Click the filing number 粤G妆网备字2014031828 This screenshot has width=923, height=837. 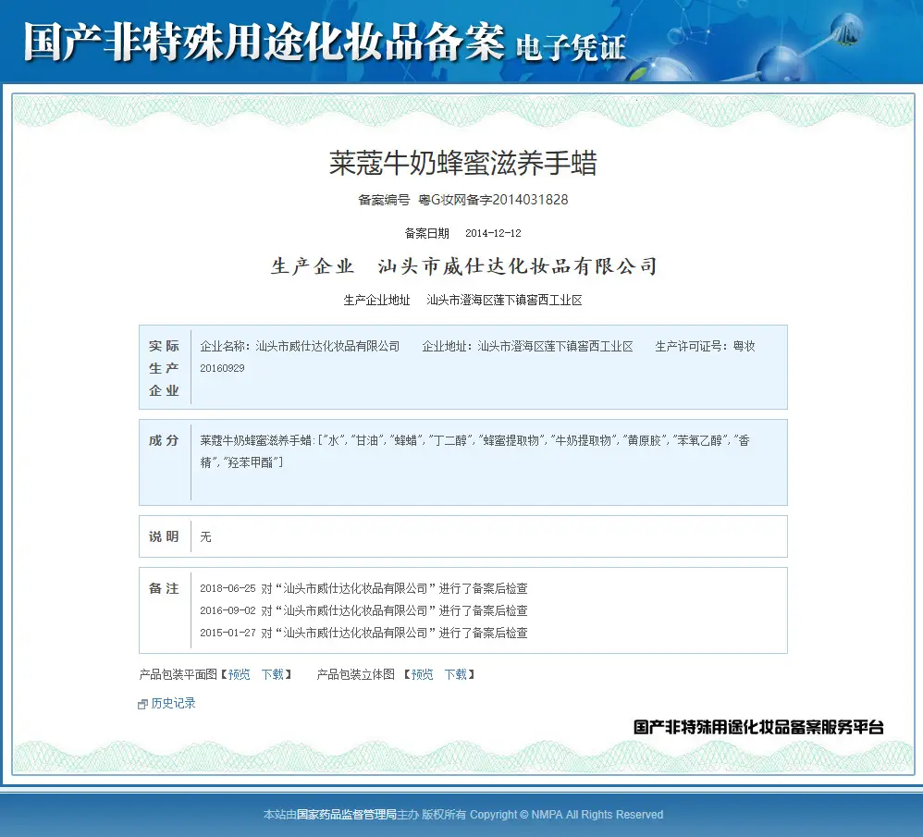(x=493, y=200)
